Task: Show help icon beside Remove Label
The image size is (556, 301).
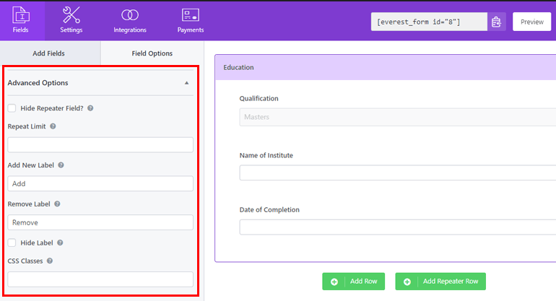Action: [x=57, y=204]
